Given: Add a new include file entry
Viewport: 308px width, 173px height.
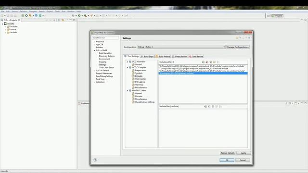Looking at the screenshot, I should click(205, 107).
